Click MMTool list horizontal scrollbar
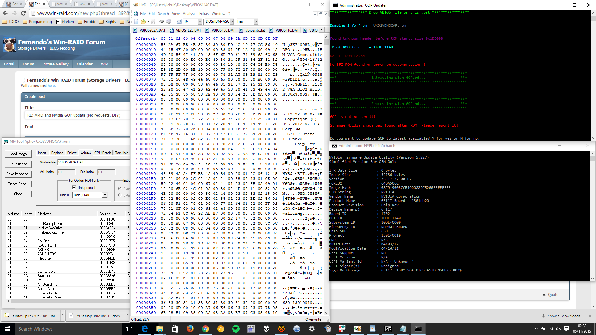596x335 pixels. tap(68, 301)
